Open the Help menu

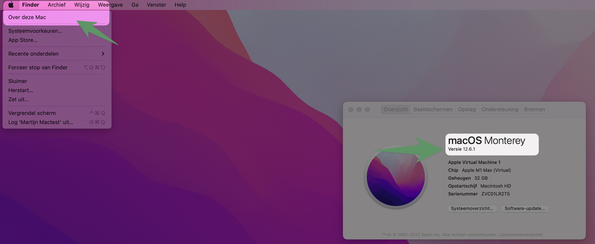(180, 5)
